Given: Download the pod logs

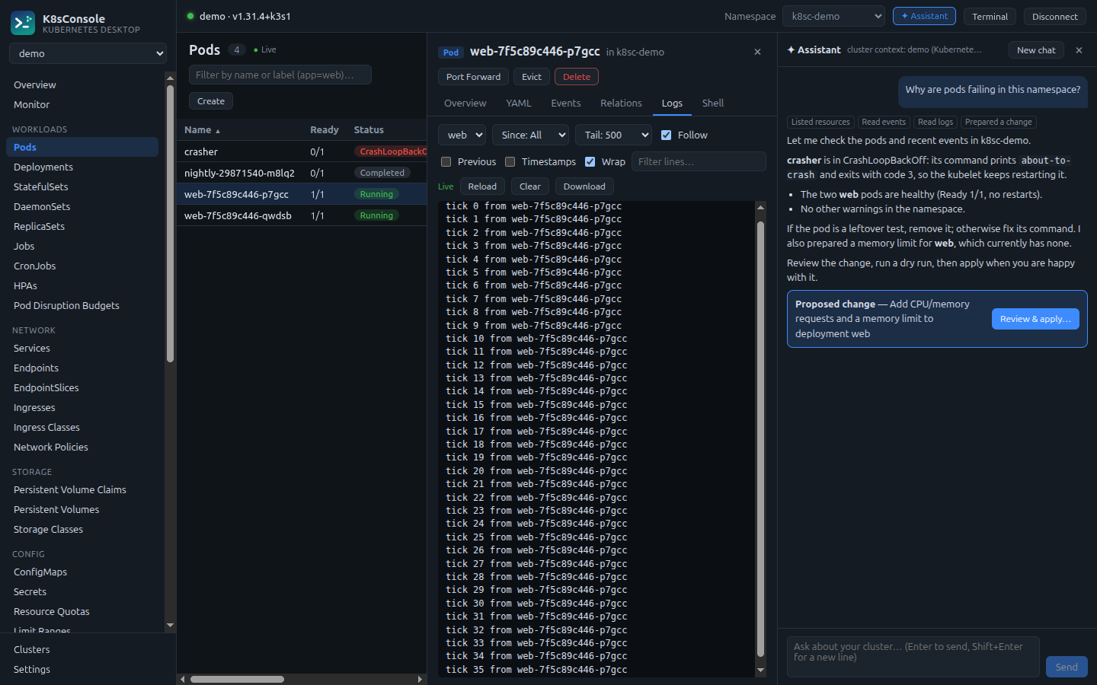Looking at the screenshot, I should point(584,186).
